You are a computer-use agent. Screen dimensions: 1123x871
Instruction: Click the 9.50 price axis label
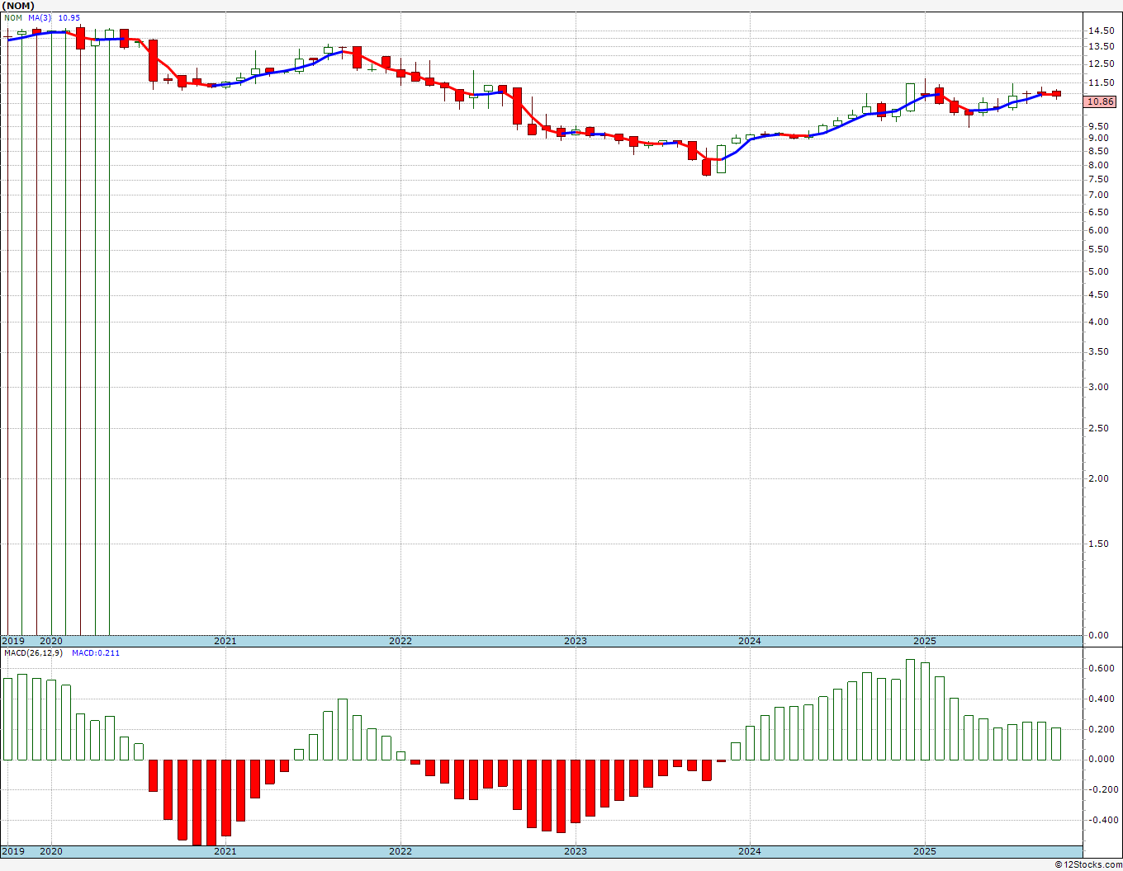pos(1100,125)
